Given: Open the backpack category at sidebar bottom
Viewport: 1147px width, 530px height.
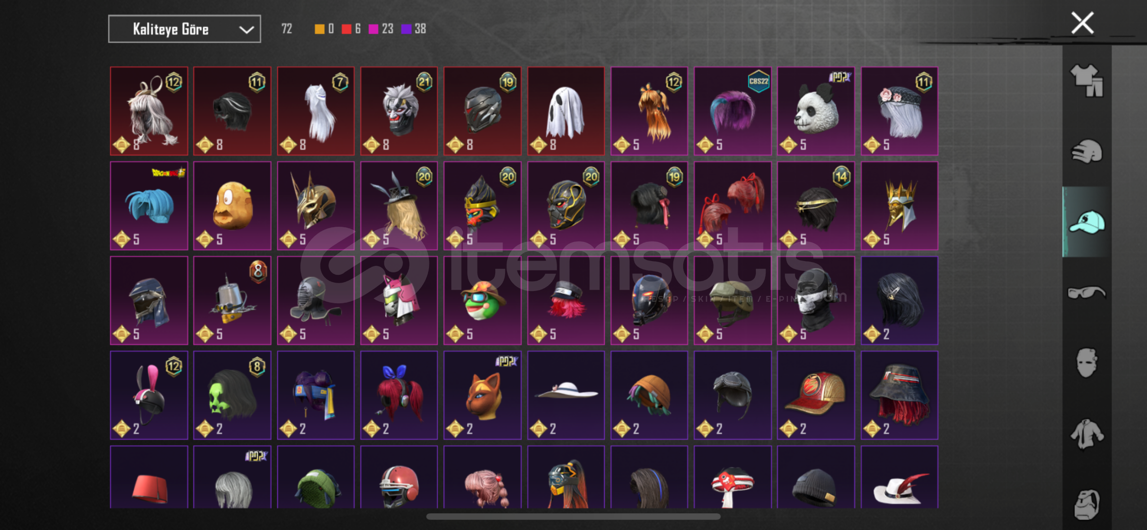Looking at the screenshot, I should coord(1087,504).
